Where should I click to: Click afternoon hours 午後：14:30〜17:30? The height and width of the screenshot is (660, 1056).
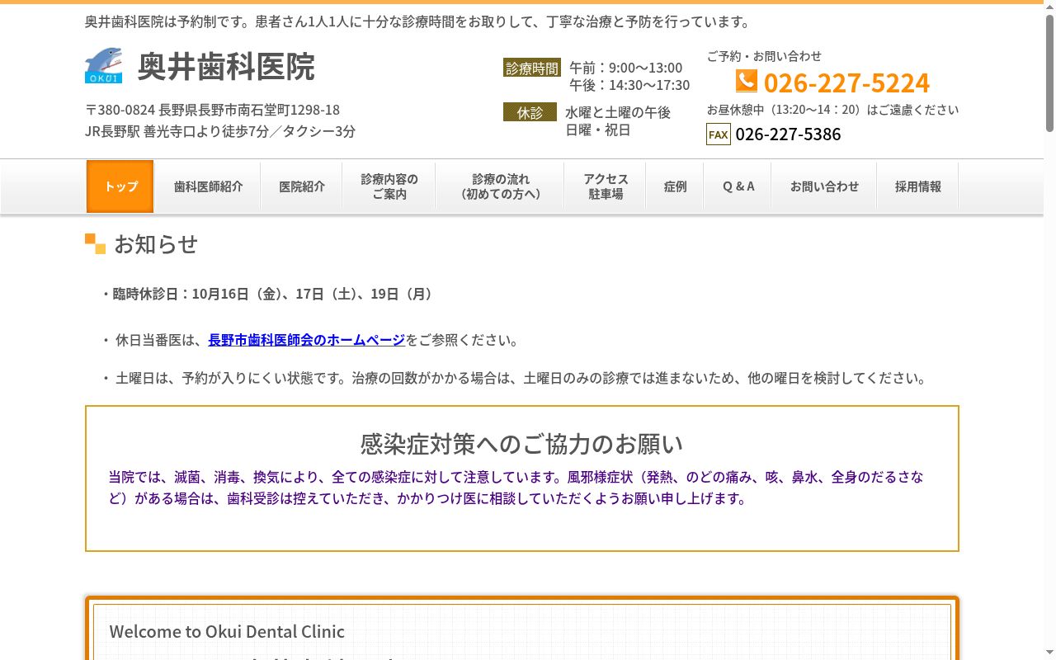coord(629,85)
